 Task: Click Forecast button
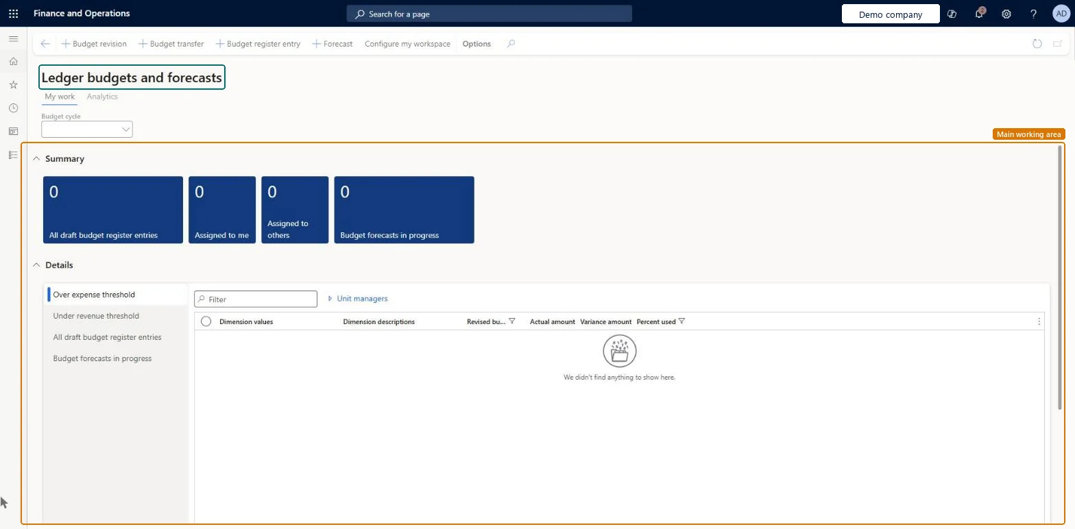[x=333, y=44]
